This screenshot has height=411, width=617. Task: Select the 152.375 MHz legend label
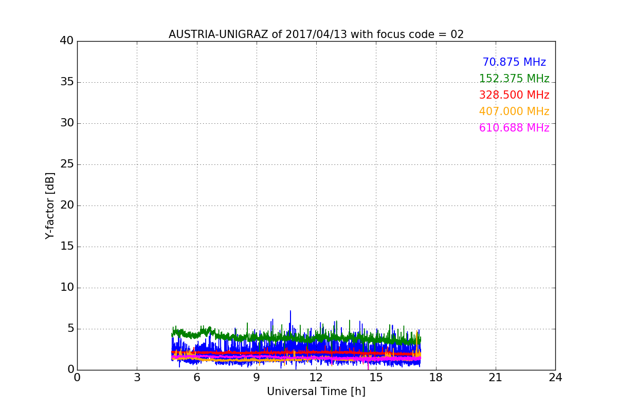point(514,79)
